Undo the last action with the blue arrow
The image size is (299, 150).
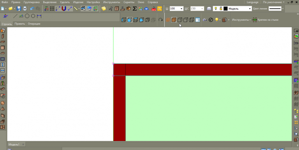(x=32, y=9)
